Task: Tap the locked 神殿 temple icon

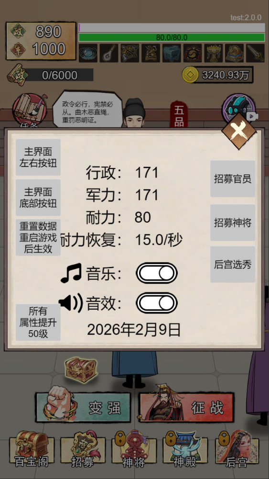Action: pyautogui.click(x=185, y=449)
